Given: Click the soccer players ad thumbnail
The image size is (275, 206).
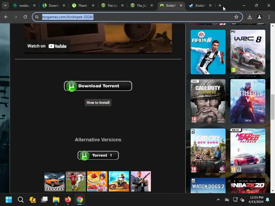Looking at the screenshot, I should (76, 181).
